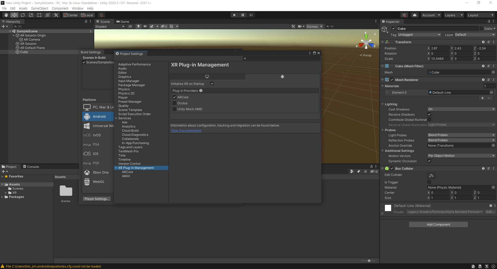497x269 pixels.
Task: Select the Rotate tool
Action: [x=23, y=15]
